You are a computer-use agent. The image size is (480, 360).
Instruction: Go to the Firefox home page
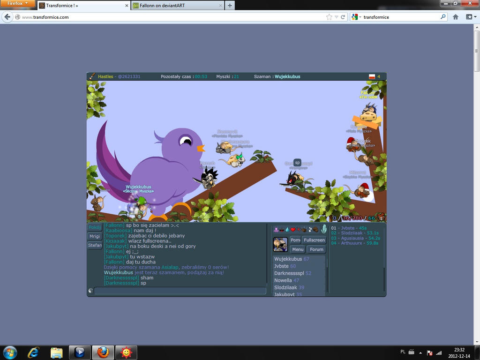(456, 17)
